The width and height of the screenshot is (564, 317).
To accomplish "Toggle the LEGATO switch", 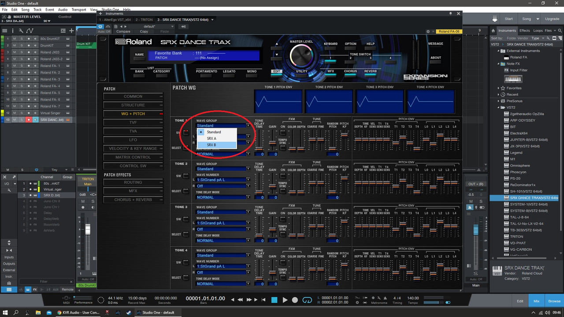I will 229,76.
